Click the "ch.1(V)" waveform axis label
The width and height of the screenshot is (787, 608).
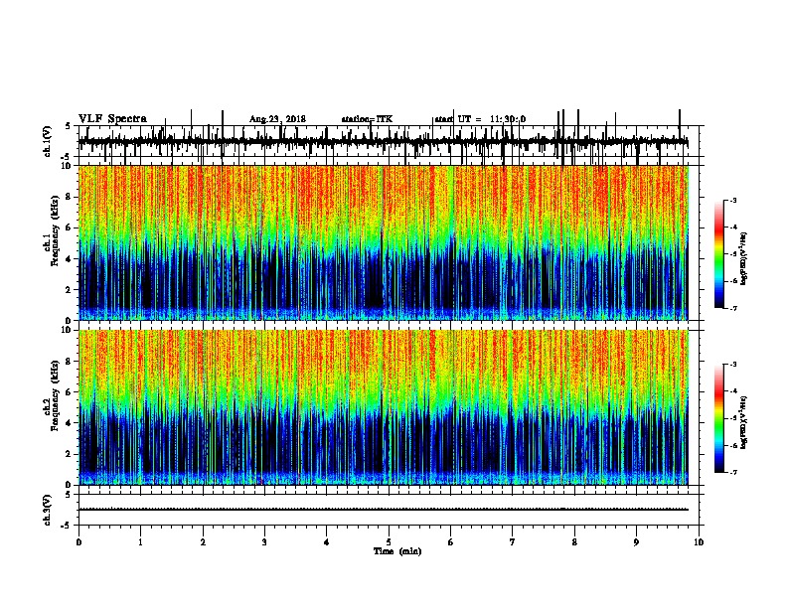(47, 141)
